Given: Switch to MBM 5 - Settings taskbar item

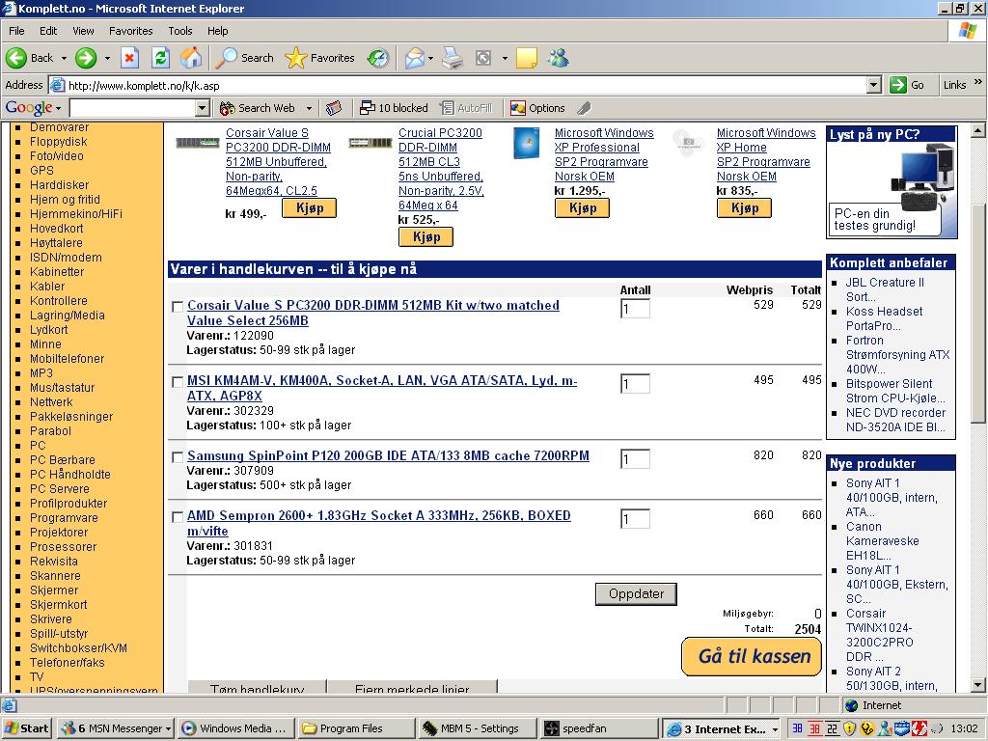Looking at the screenshot, I should point(477,728).
